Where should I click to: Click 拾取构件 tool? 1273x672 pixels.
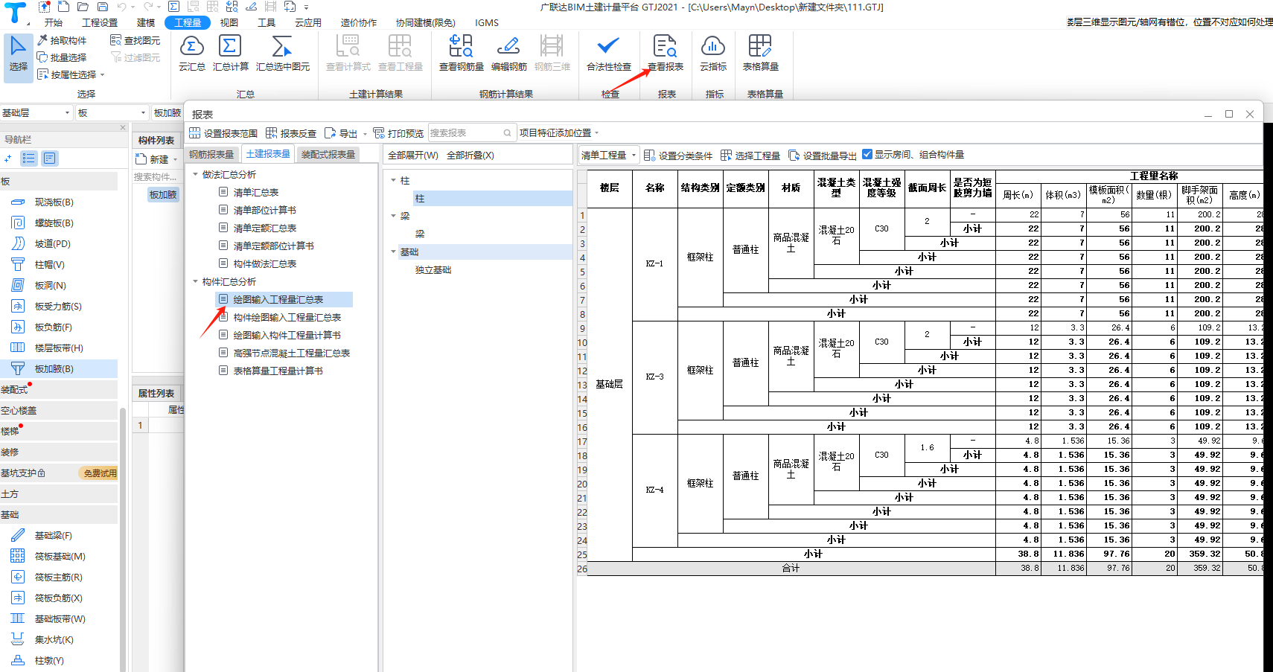(62, 40)
